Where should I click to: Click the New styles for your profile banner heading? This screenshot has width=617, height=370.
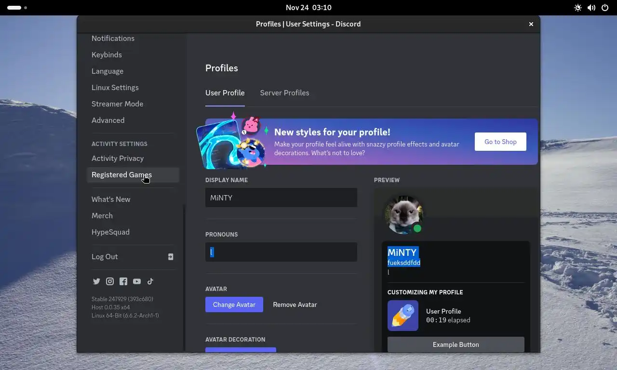tap(332, 132)
